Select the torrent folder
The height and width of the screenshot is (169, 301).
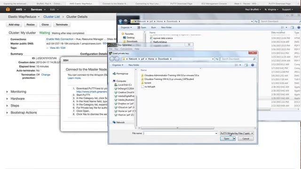(x=146, y=83)
